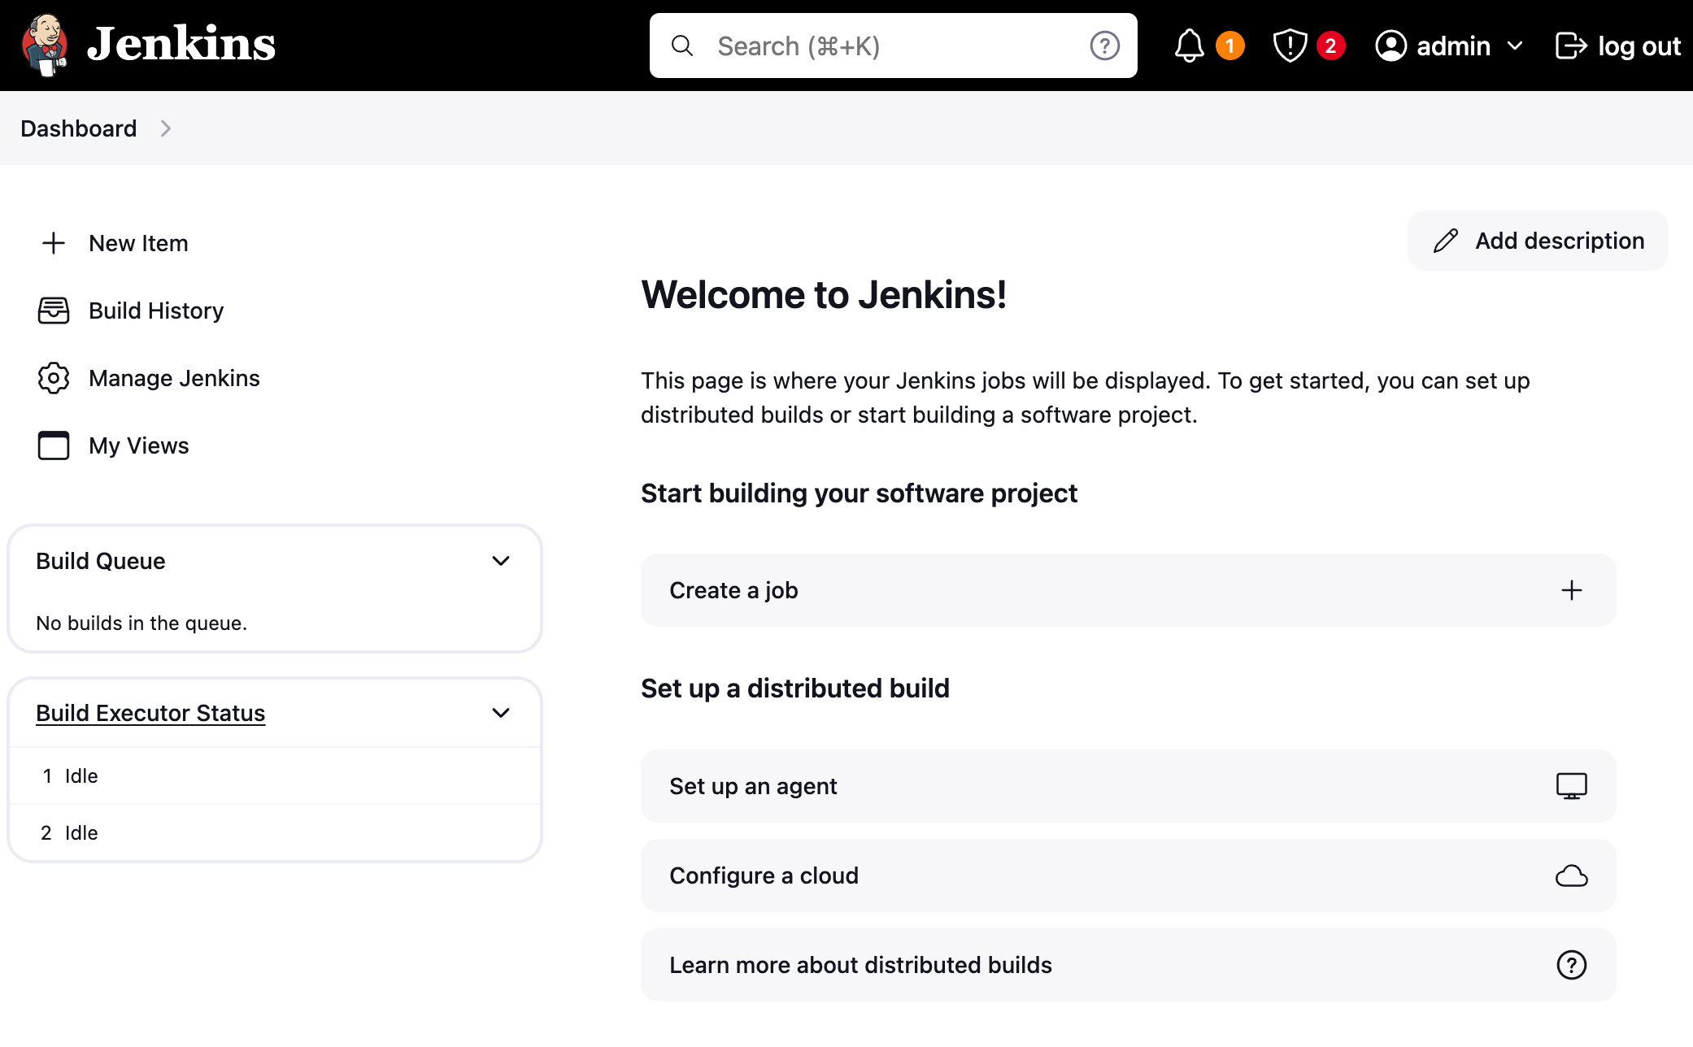Click the Set up an agent card
This screenshot has height=1047, width=1693.
click(1128, 786)
